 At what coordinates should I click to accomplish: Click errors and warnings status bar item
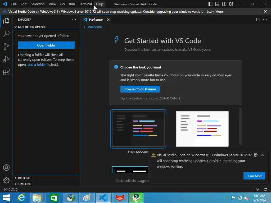tap(11, 190)
